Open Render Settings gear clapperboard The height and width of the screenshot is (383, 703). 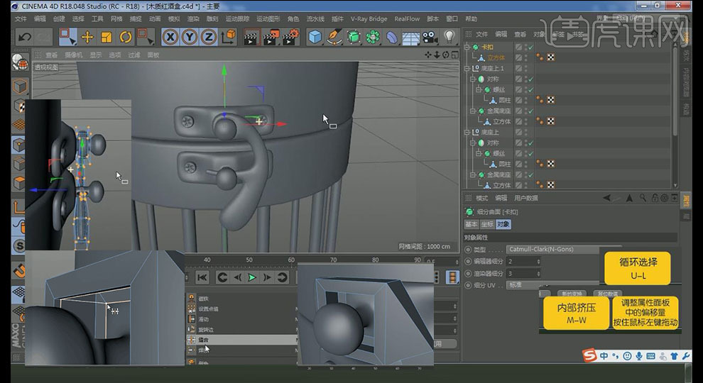point(291,37)
